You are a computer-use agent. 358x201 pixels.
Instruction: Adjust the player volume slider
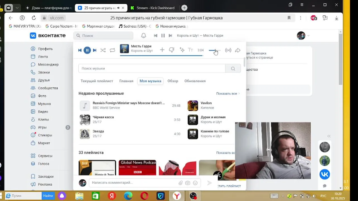(x=215, y=50)
